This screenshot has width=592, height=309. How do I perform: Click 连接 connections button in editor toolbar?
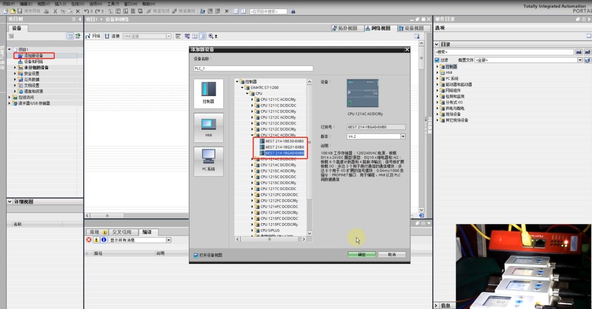[x=112, y=36]
